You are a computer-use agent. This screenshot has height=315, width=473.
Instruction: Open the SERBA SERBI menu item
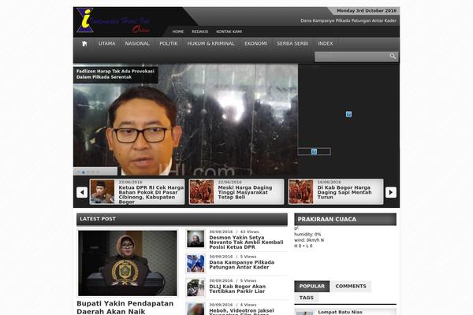pos(292,43)
